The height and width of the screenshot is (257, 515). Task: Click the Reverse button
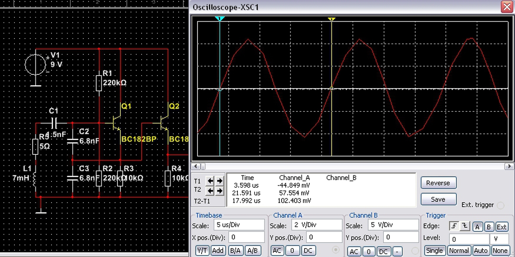pyautogui.click(x=438, y=183)
